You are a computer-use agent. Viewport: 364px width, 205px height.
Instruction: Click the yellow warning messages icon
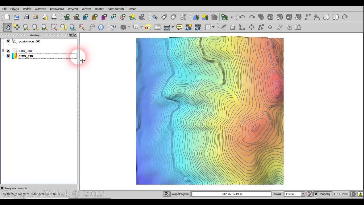coord(360,194)
